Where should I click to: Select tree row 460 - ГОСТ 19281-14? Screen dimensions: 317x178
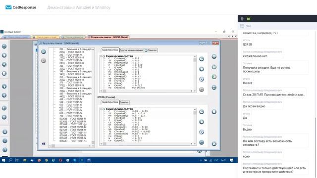71,99
